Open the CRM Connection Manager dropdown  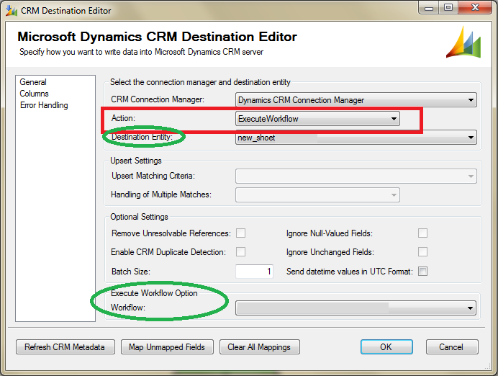[356, 100]
